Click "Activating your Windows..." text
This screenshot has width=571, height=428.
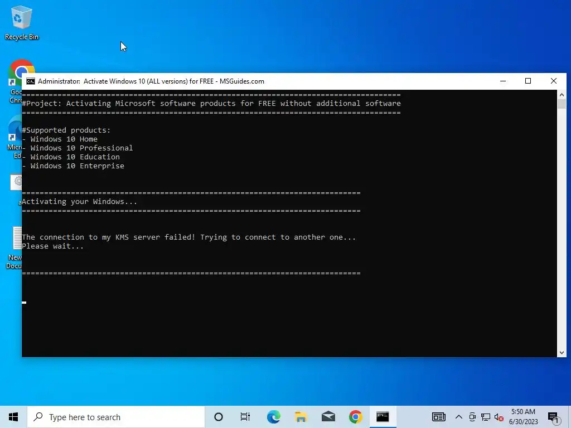[x=79, y=202]
